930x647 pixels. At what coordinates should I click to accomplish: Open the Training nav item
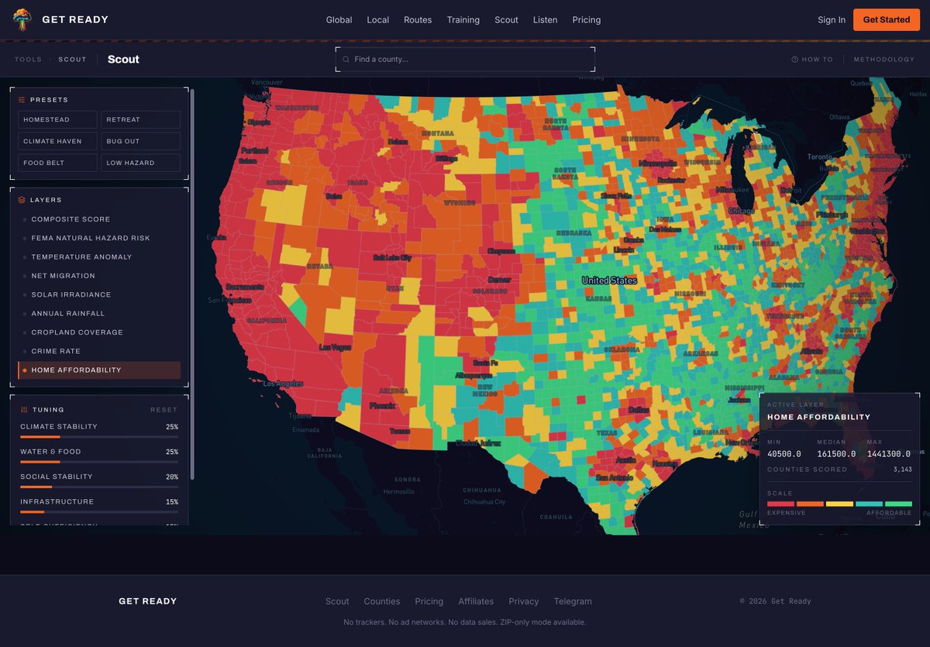pos(463,20)
